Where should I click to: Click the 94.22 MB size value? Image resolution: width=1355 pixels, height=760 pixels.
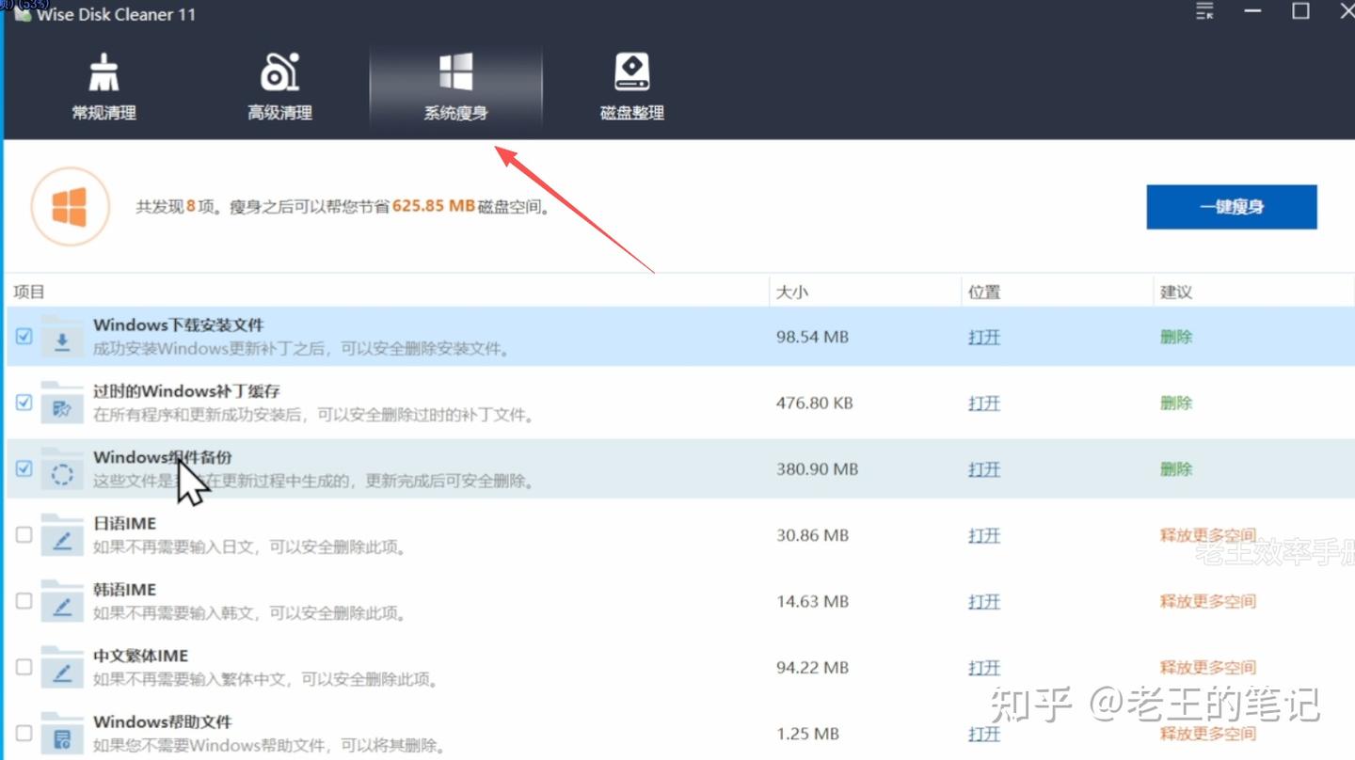pos(812,668)
